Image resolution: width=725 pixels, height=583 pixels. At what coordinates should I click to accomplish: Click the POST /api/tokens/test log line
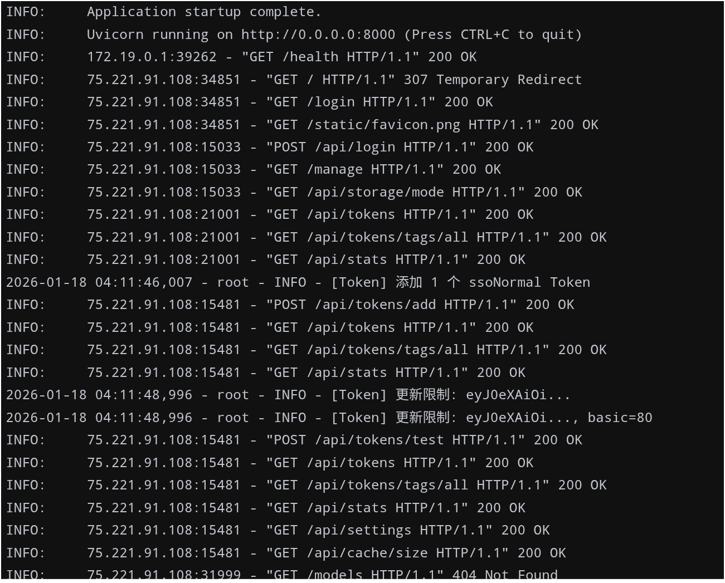[294, 440]
